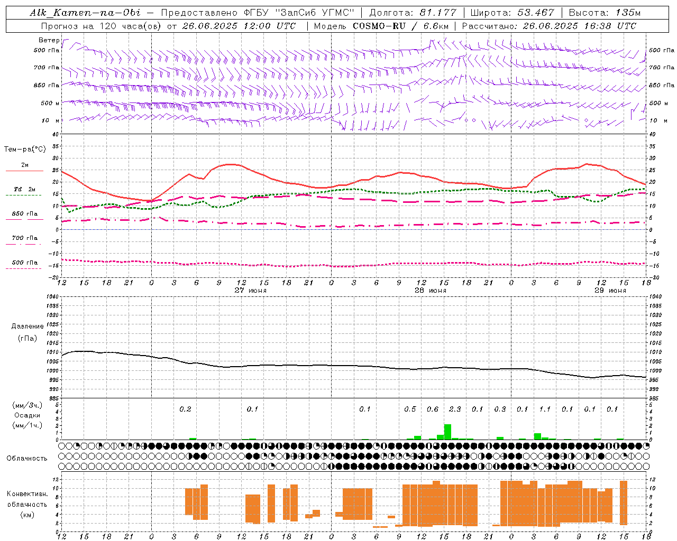Click the (мм/1ч.) precipitation unit label

(x=27, y=425)
